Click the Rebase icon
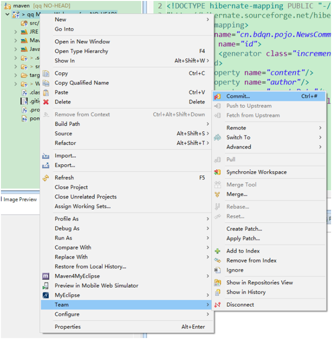332x339 pixels. coord(218,207)
